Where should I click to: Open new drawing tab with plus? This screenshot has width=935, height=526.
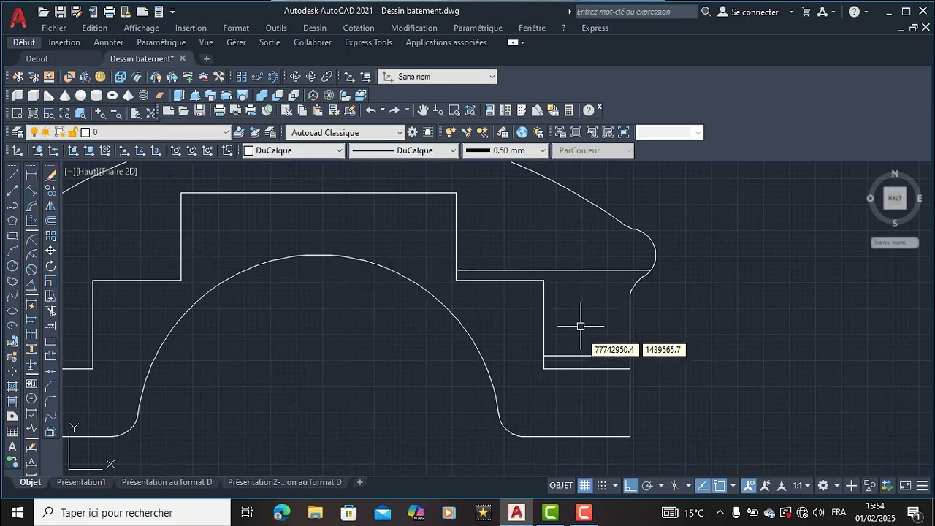207,58
